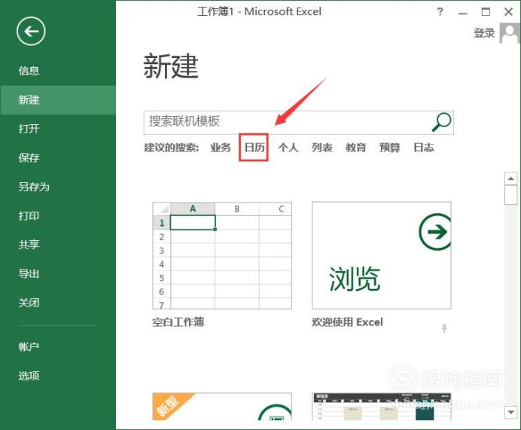Click the vertical scrollbar thumb
Viewport: 521px width, 430px height.
pyautogui.click(x=510, y=195)
